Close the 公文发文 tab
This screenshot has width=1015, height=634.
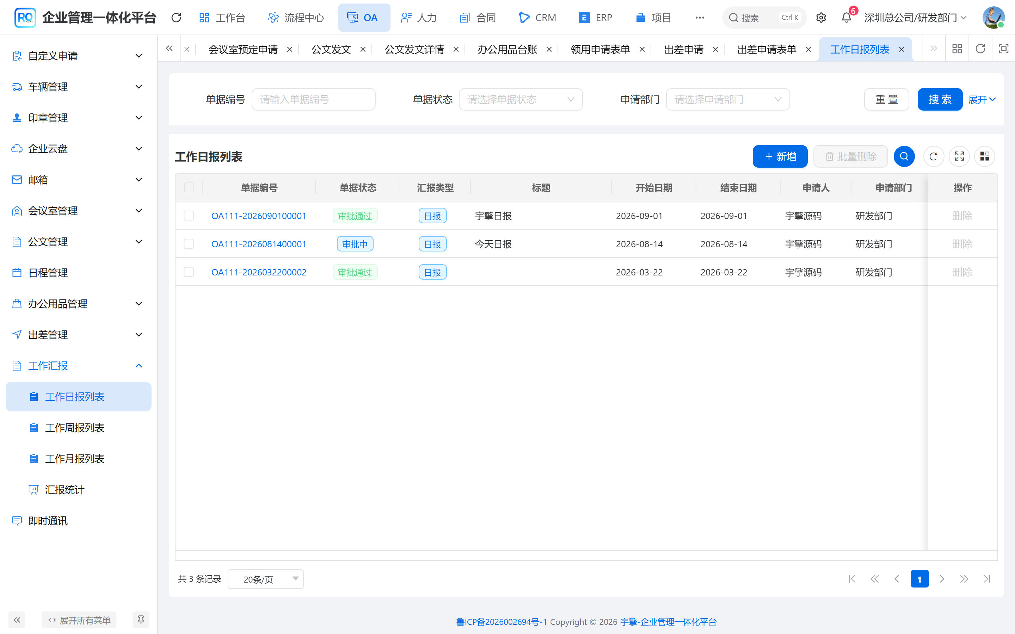(363, 49)
